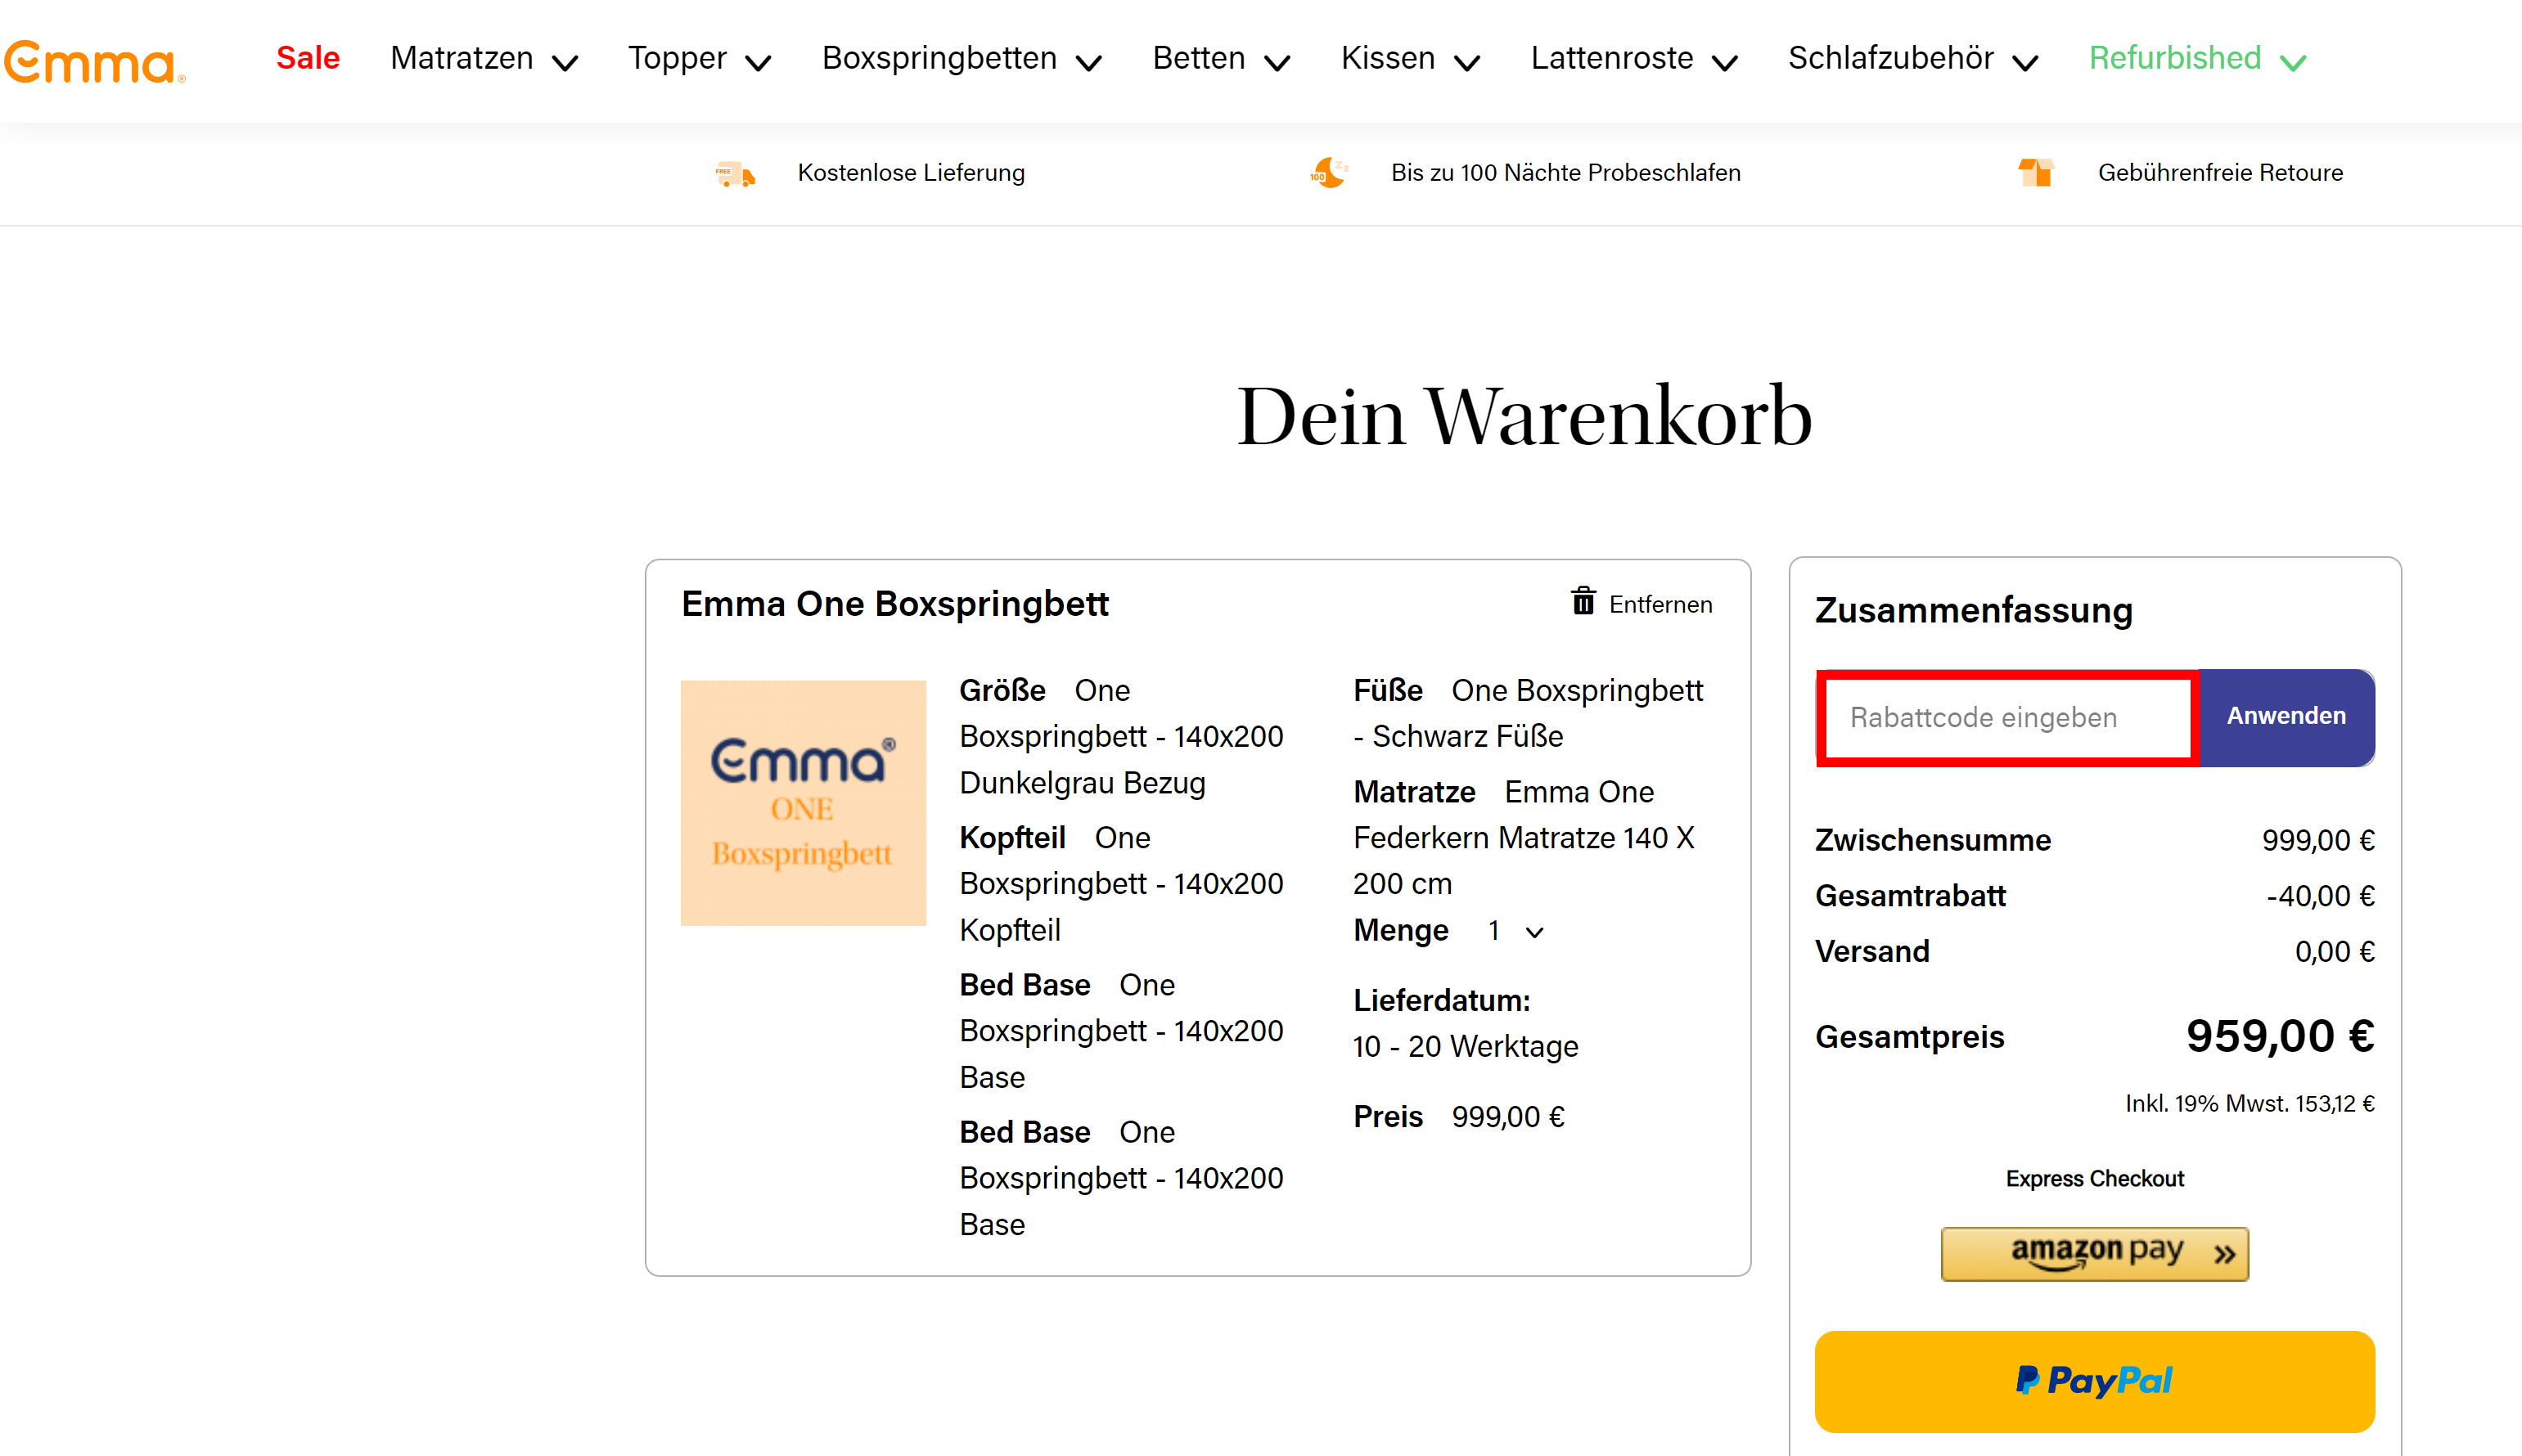2522x1456 pixels.
Task: Click the 10 - 20 Werktage delivery text
Action: pos(1466,1046)
